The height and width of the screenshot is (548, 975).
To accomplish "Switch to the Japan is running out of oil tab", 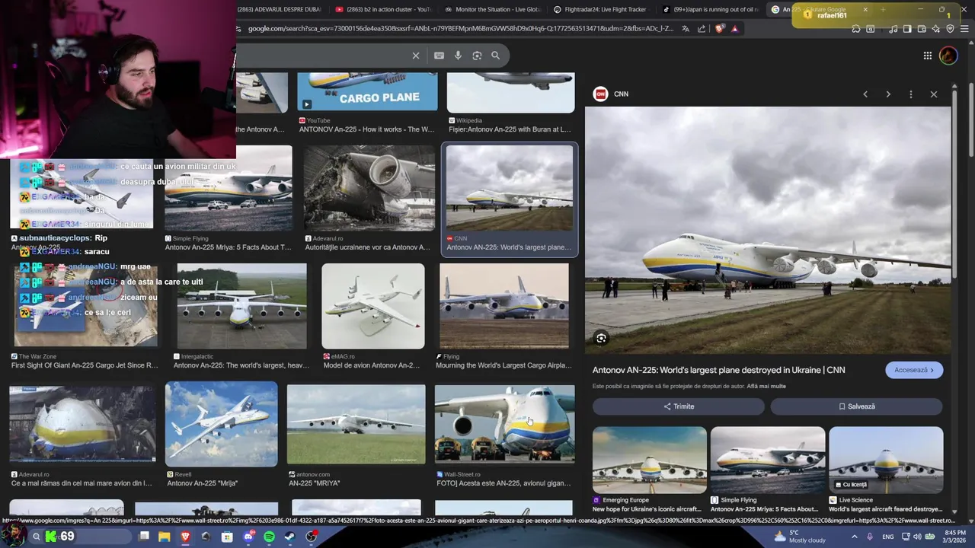I will [709, 9].
